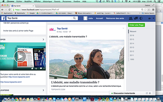Open Facebook notifications globe icon
163x102 pixels.
click(x=141, y=18)
